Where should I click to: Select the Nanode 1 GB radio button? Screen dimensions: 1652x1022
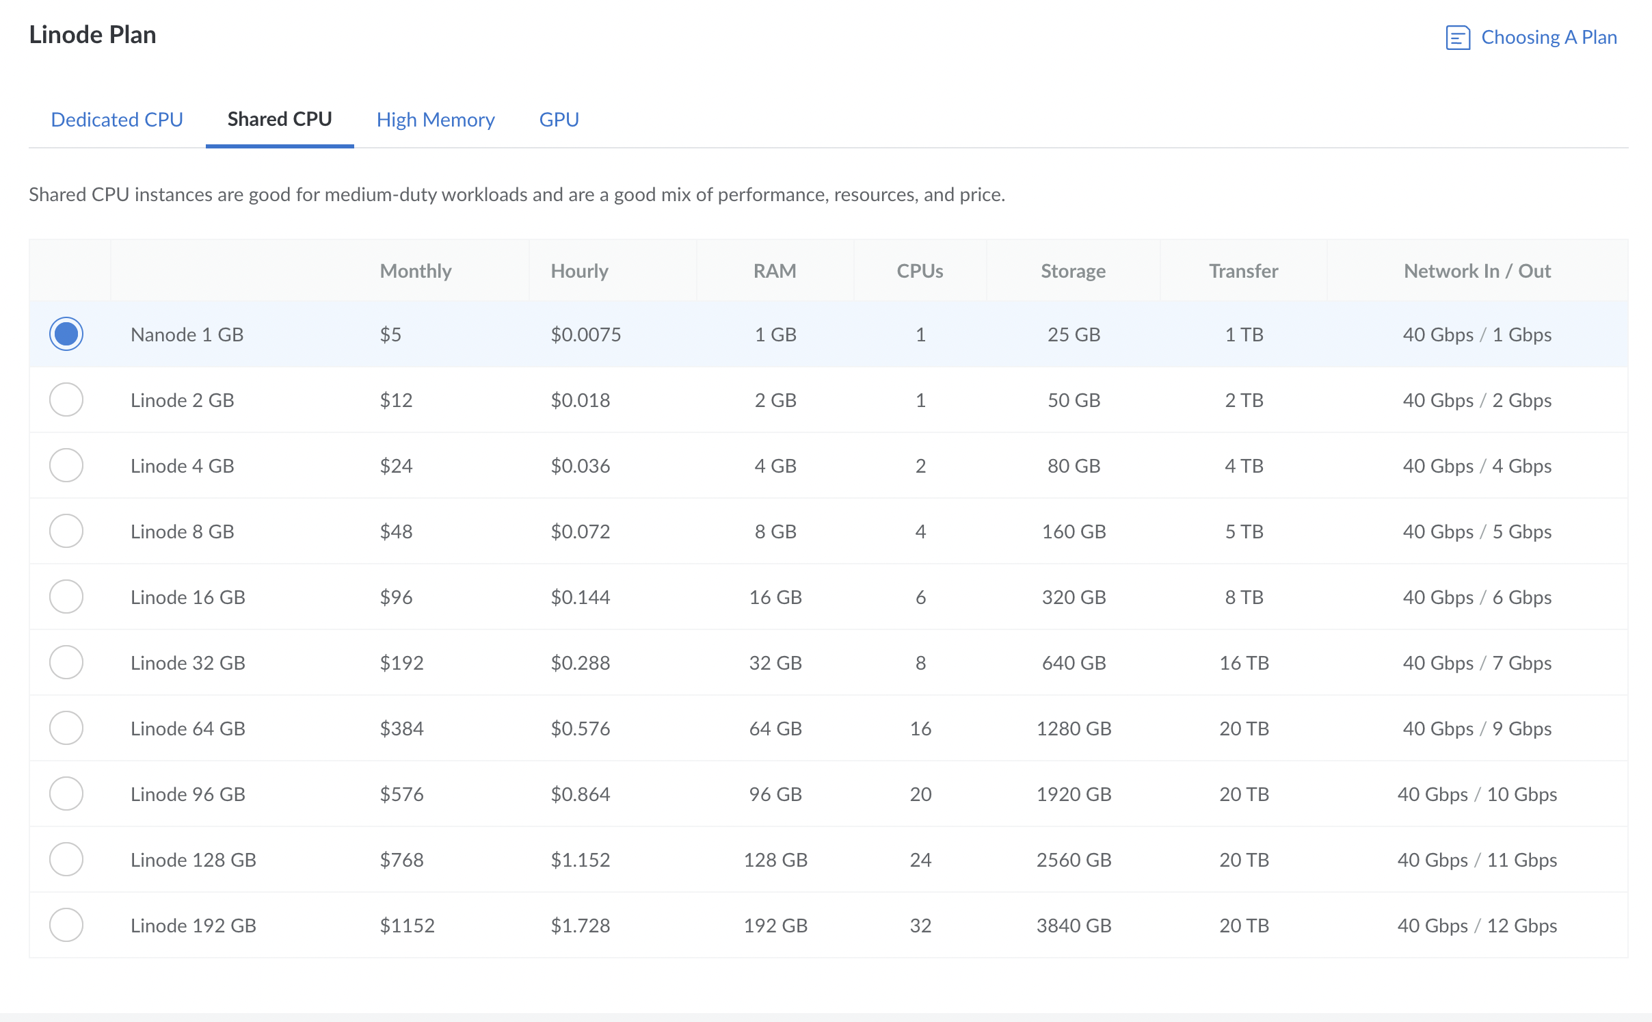point(66,335)
